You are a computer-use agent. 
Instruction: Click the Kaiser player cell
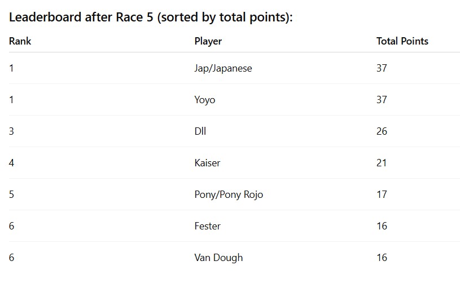point(207,163)
